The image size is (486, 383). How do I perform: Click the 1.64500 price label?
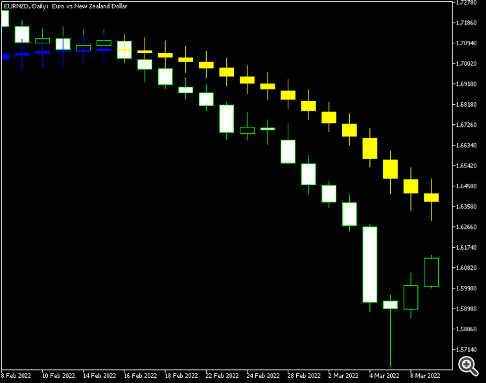point(467,186)
